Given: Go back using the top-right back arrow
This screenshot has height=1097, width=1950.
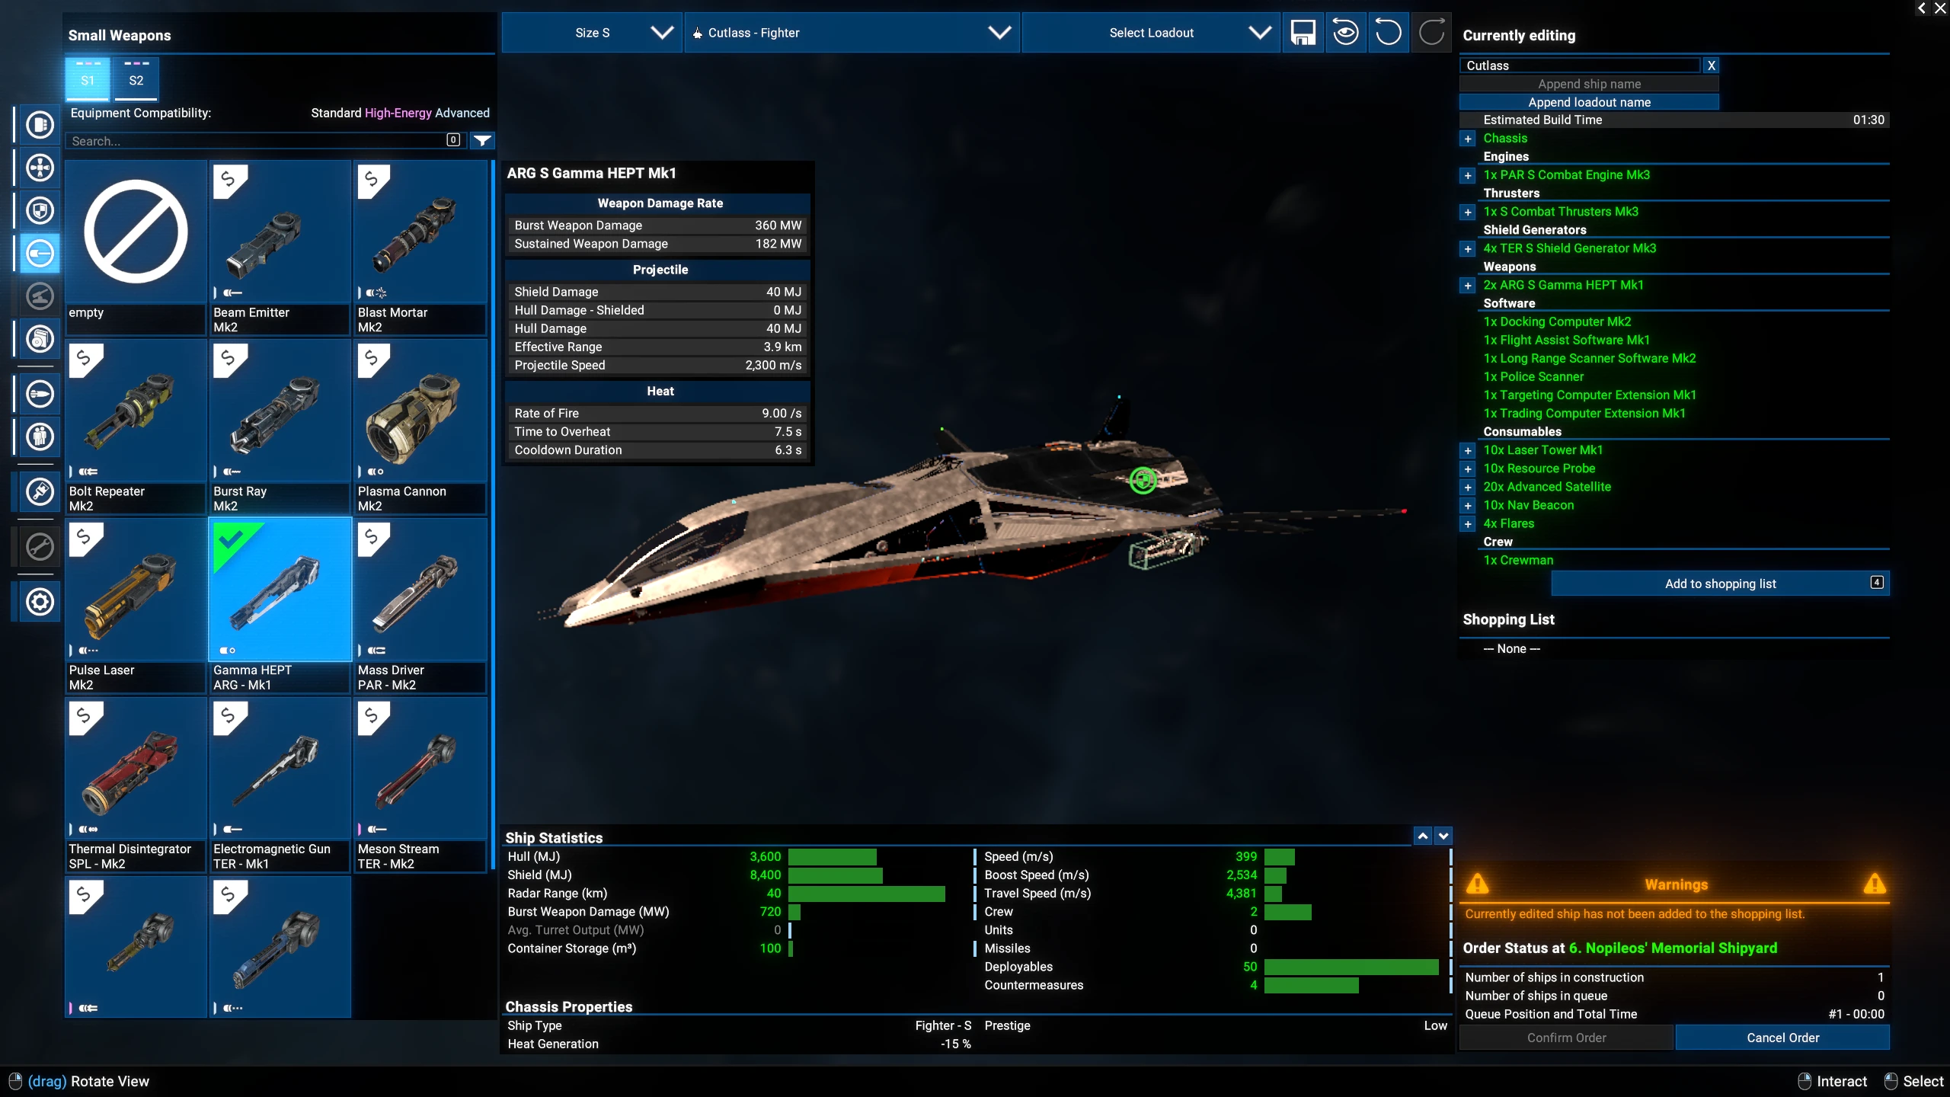Looking at the screenshot, I should pyautogui.click(x=1922, y=8).
